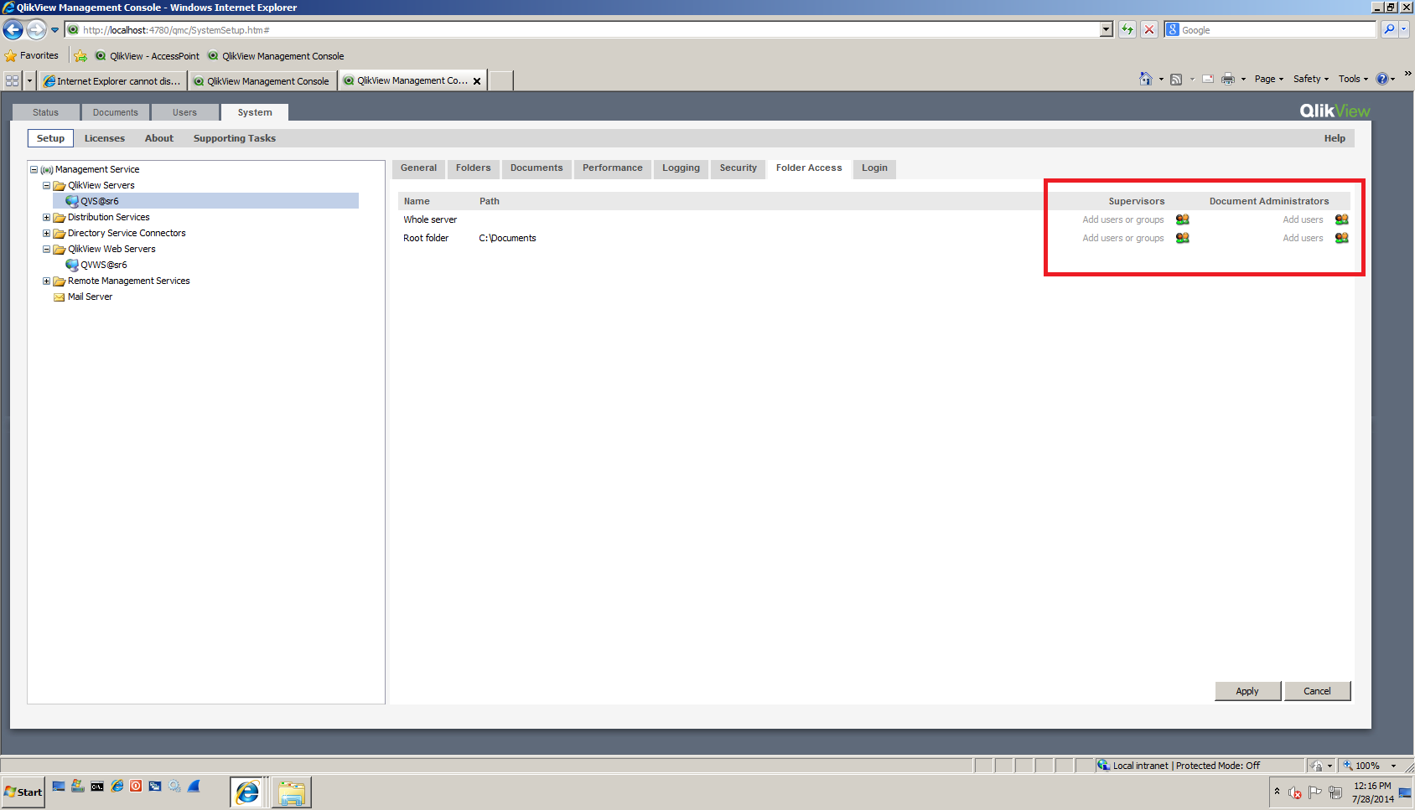1415x810 pixels.
Task: Open QlikView - AccessPoint favorites link
Action: click(x=148, y=56)
